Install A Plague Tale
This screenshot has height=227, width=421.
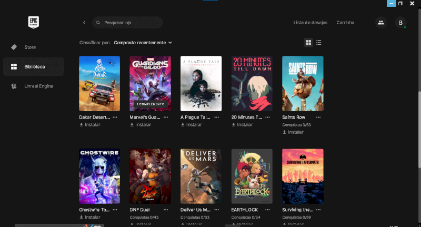coord(191,125)
